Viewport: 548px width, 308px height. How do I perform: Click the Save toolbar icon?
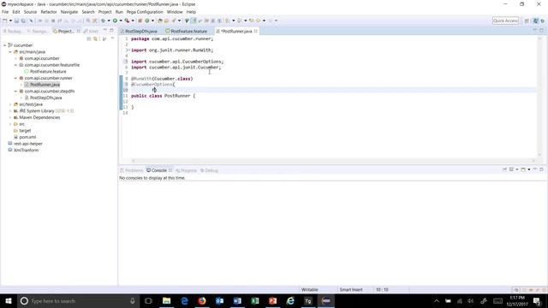[16, 21]
